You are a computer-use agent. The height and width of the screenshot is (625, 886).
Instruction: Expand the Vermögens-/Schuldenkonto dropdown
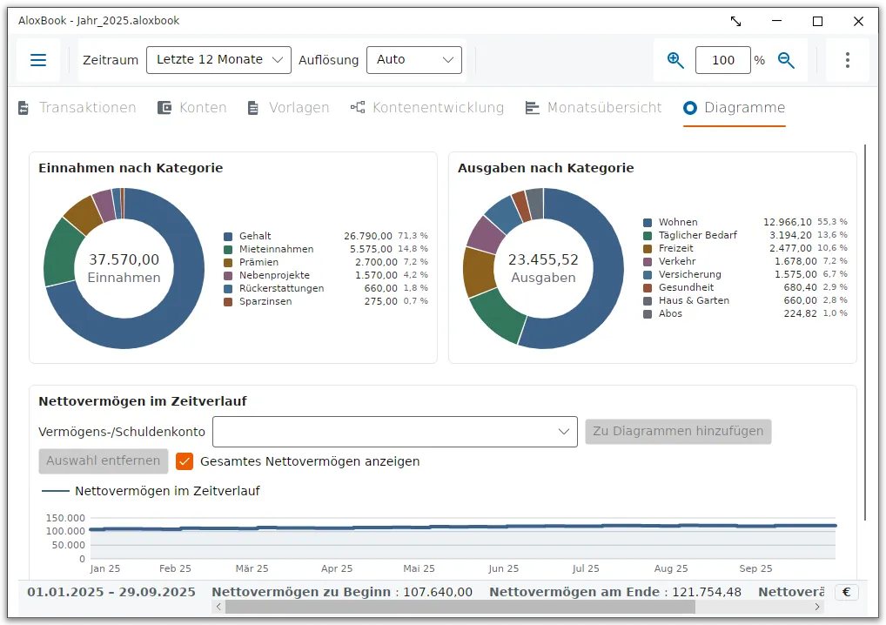click(x=395, y=431)
